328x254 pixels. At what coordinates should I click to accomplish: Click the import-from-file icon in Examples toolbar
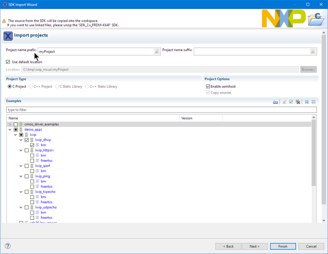coord(275,102)
